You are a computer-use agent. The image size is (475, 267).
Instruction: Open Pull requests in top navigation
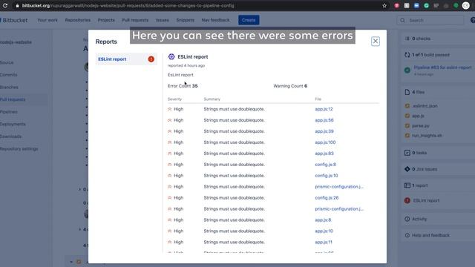tap(135, 20)
